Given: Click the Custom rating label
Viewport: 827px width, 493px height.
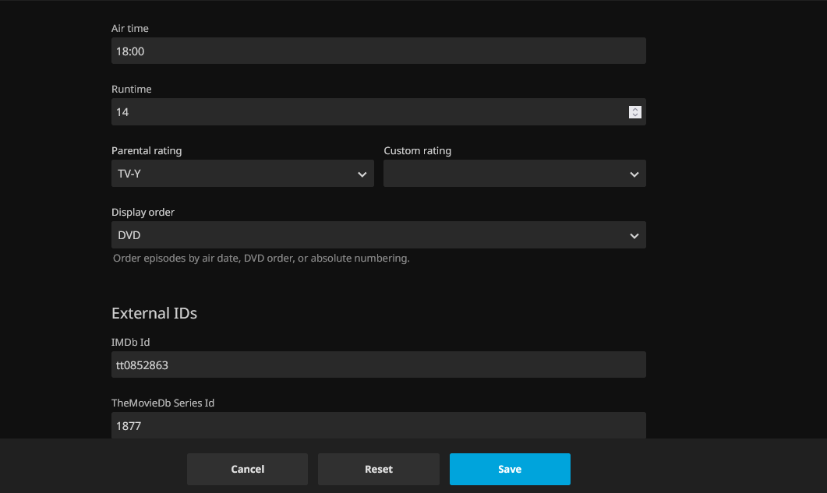Looking at the screenshot, I should pos(418,151).
